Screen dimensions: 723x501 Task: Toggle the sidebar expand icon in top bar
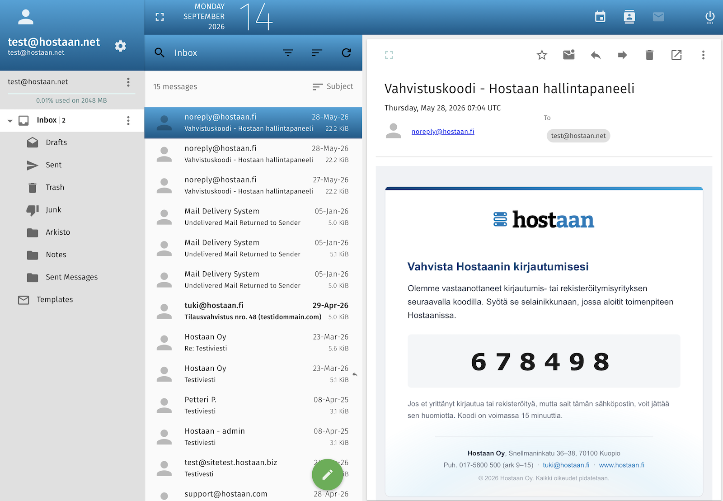tap(160, 17)
